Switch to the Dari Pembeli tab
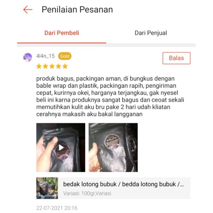The width and height of the screenshot is (213, 213). point(62,33)
